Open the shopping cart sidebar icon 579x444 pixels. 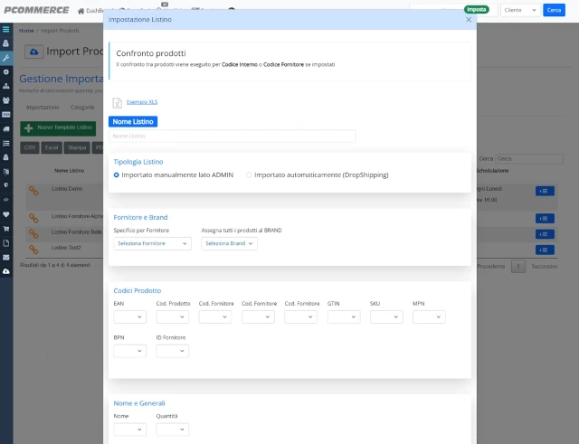click(x=6, y=229)
